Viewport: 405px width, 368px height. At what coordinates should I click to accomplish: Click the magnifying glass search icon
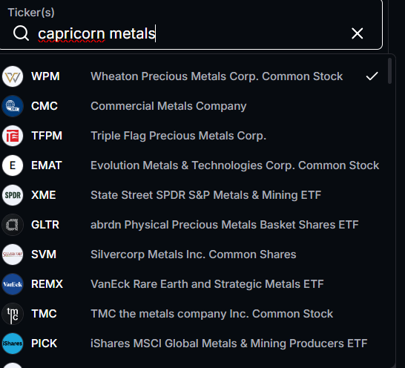click(x=21, y=33)
